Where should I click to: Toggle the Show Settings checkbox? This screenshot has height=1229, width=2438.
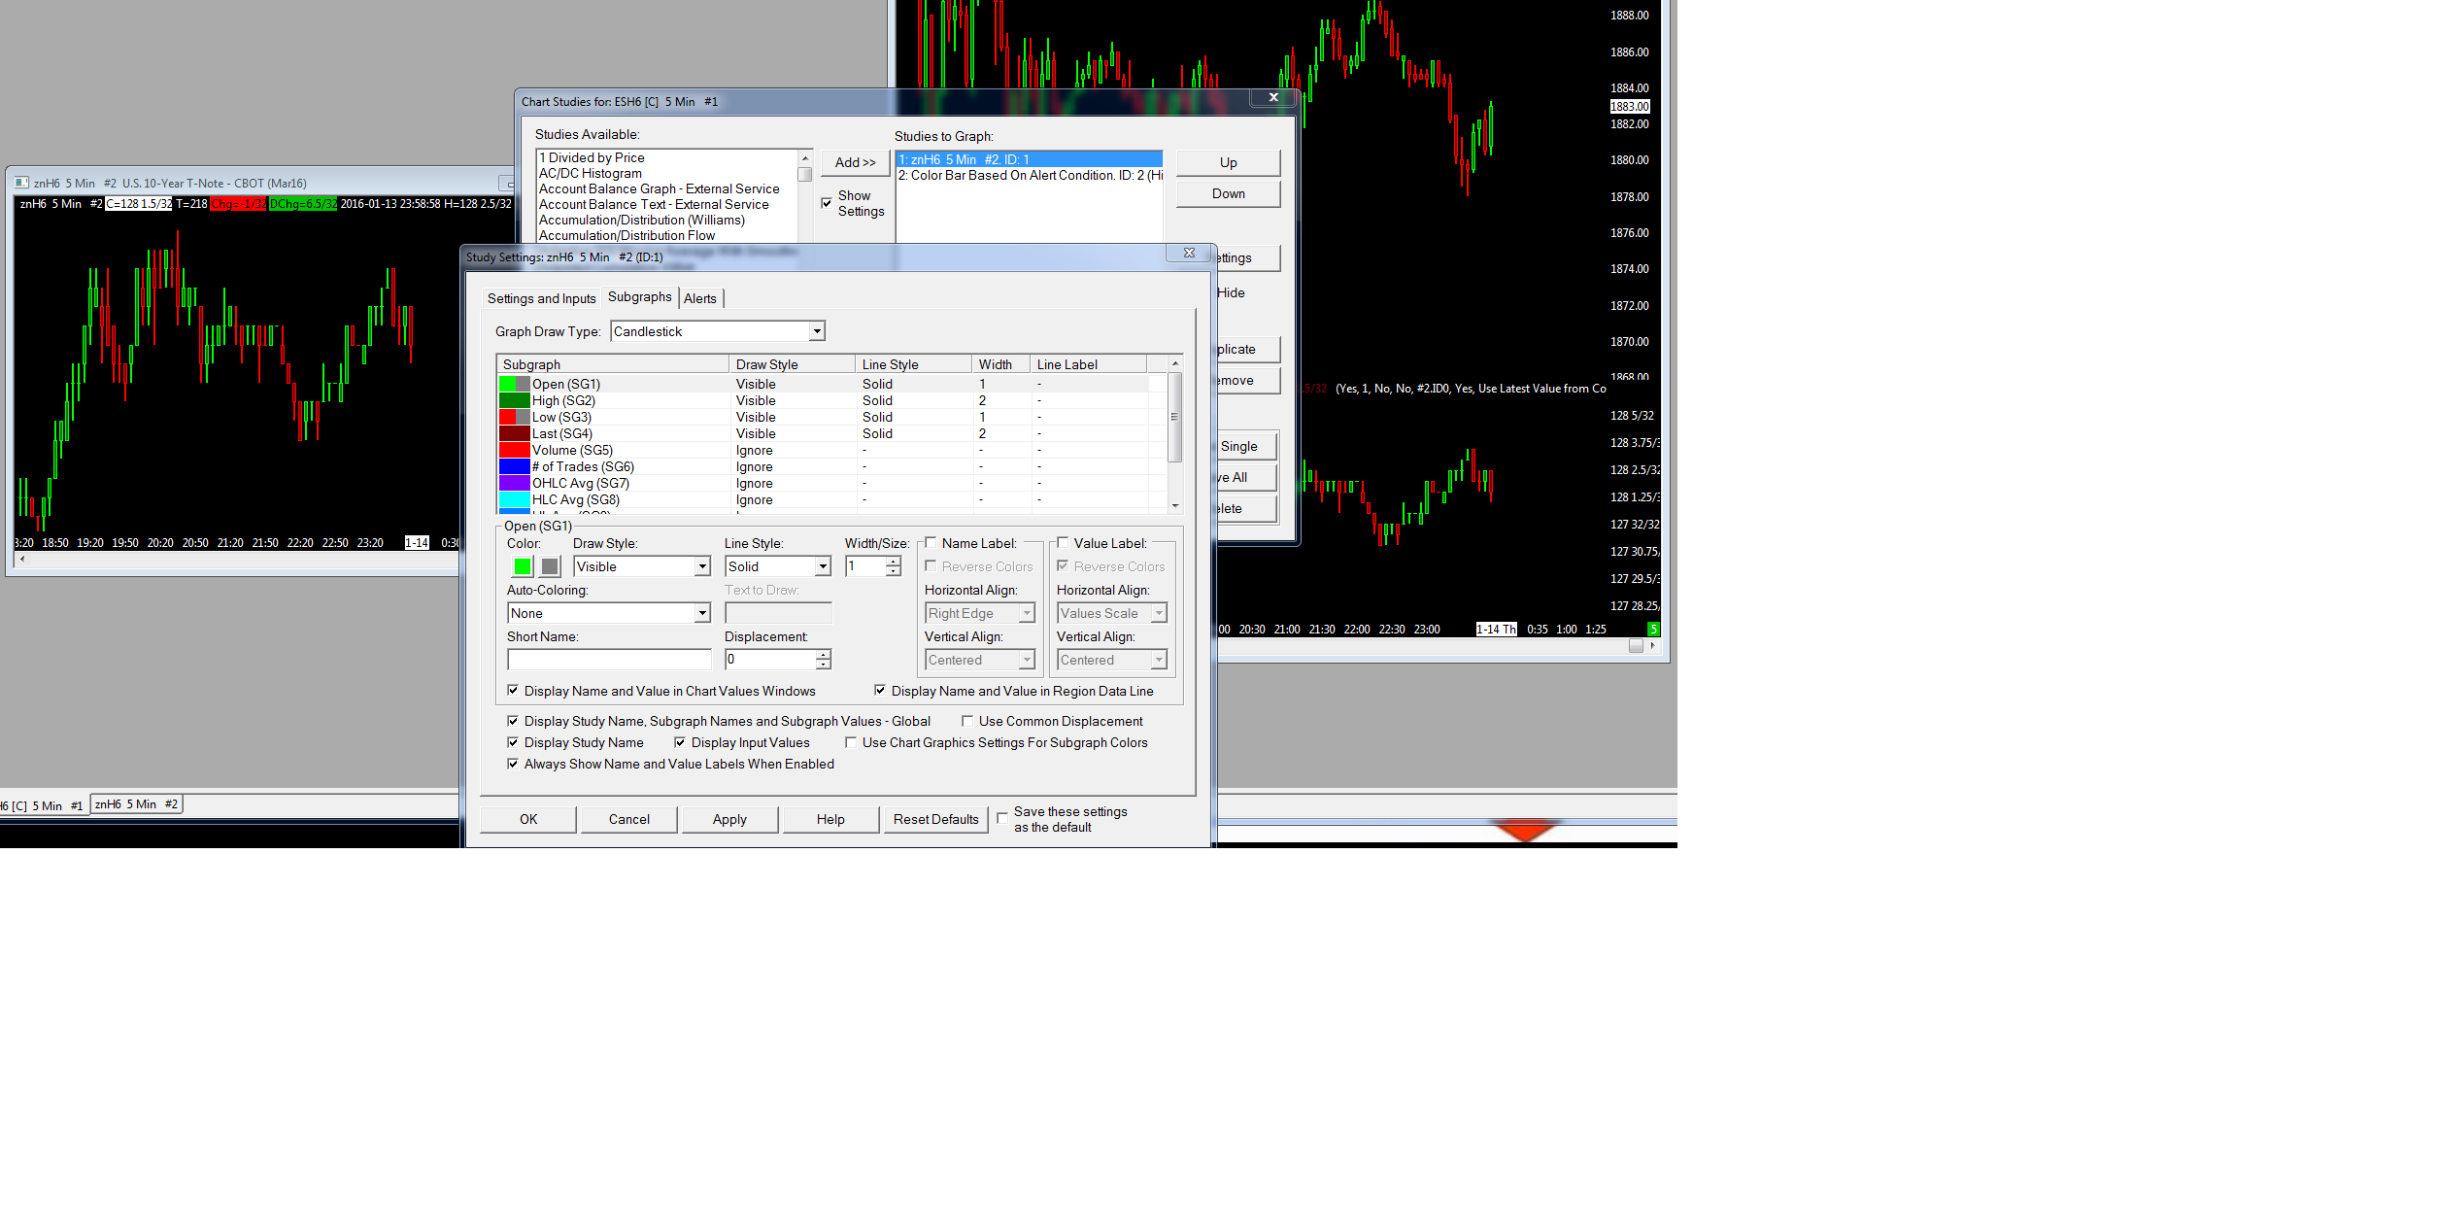click(x=827, y=203)
